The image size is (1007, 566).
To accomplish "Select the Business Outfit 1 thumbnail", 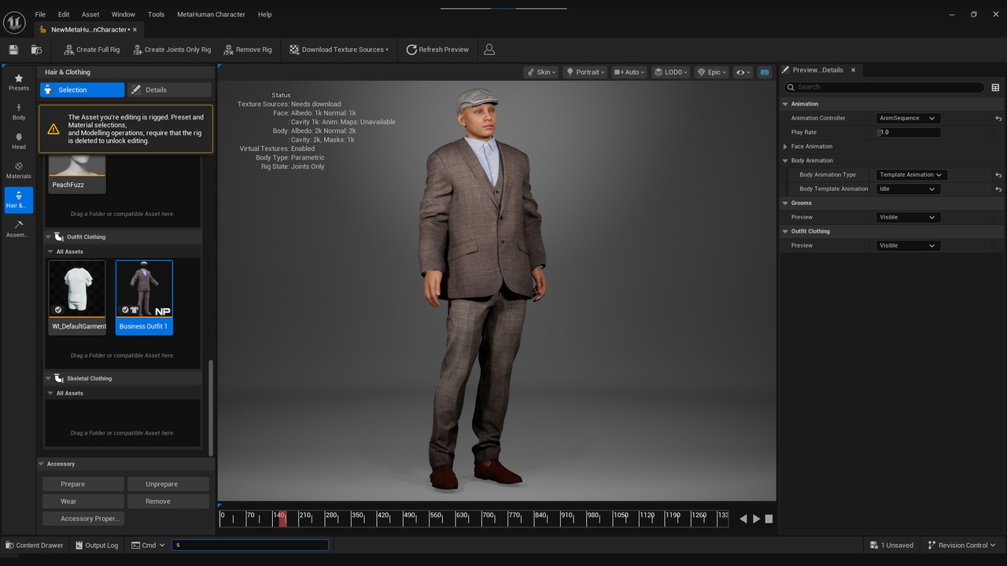I will coord(144,297).
